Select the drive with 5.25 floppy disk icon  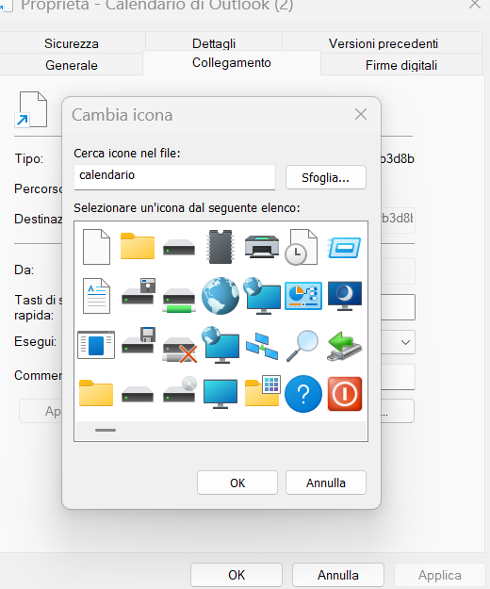(x=139, y=291)
